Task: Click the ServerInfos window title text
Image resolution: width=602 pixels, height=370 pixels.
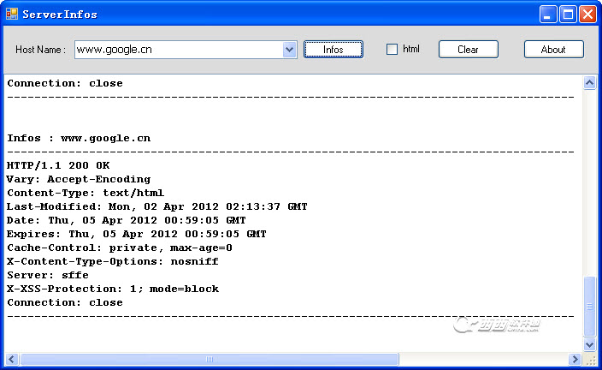Action: pyautogui.click(x=60, y=15)
